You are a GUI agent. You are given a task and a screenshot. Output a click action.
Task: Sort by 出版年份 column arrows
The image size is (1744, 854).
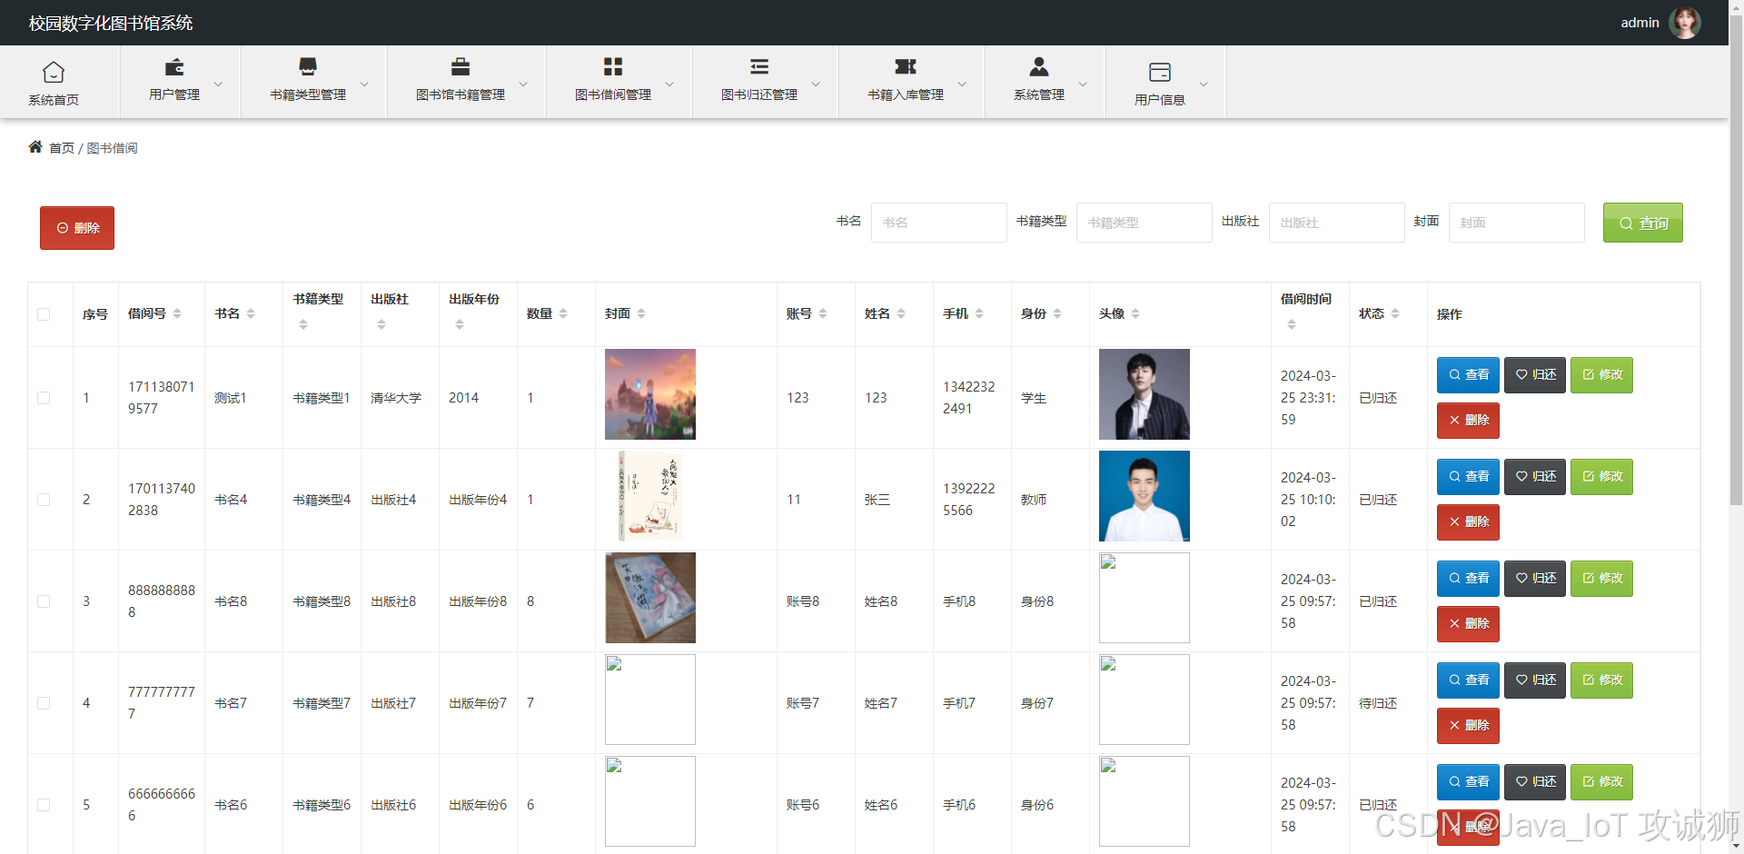coord(460,324)
